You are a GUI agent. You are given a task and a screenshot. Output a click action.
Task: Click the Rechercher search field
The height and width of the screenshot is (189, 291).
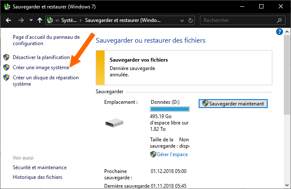click(237, 20)
